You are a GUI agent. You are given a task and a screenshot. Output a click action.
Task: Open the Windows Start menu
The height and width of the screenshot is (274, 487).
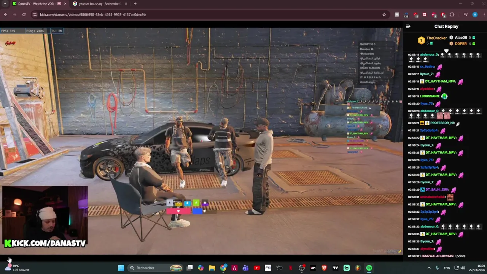coord(121,268)
